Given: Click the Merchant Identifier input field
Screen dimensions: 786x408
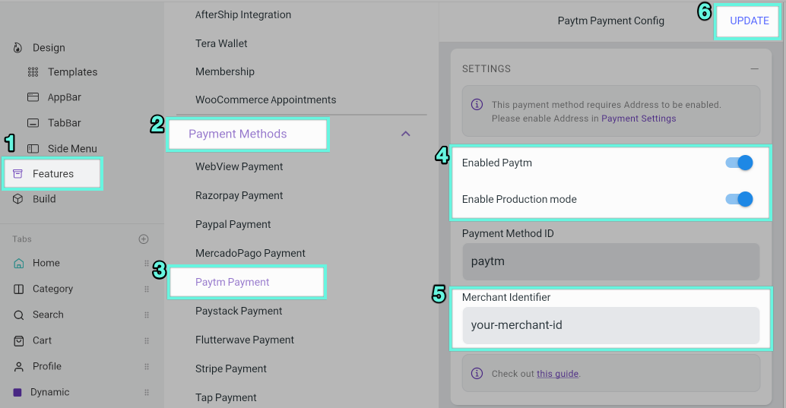Looking at the screenshot, I should coord(610,325).
